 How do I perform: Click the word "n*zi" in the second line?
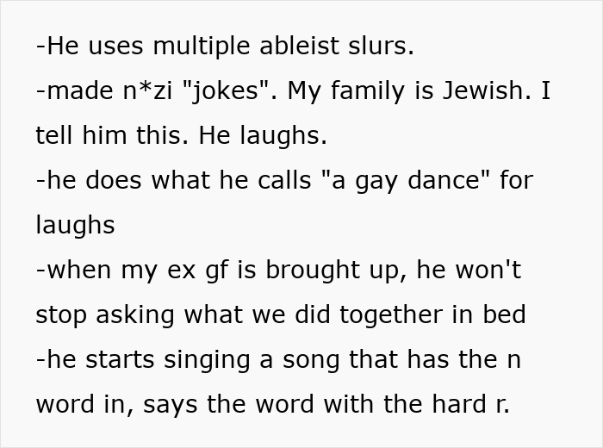click(x=147, y=91)
